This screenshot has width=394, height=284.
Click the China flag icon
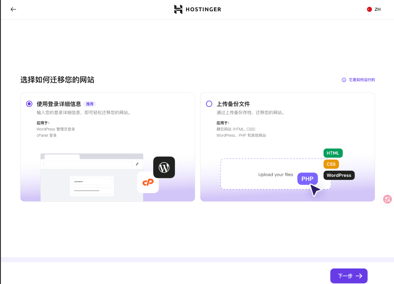369,9
